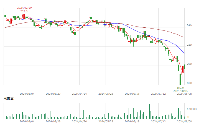The width and height of the screenshot is (199, 124).
Task: Click 2024/07/12 under the volume chart
Action: (x=158, y=121)
